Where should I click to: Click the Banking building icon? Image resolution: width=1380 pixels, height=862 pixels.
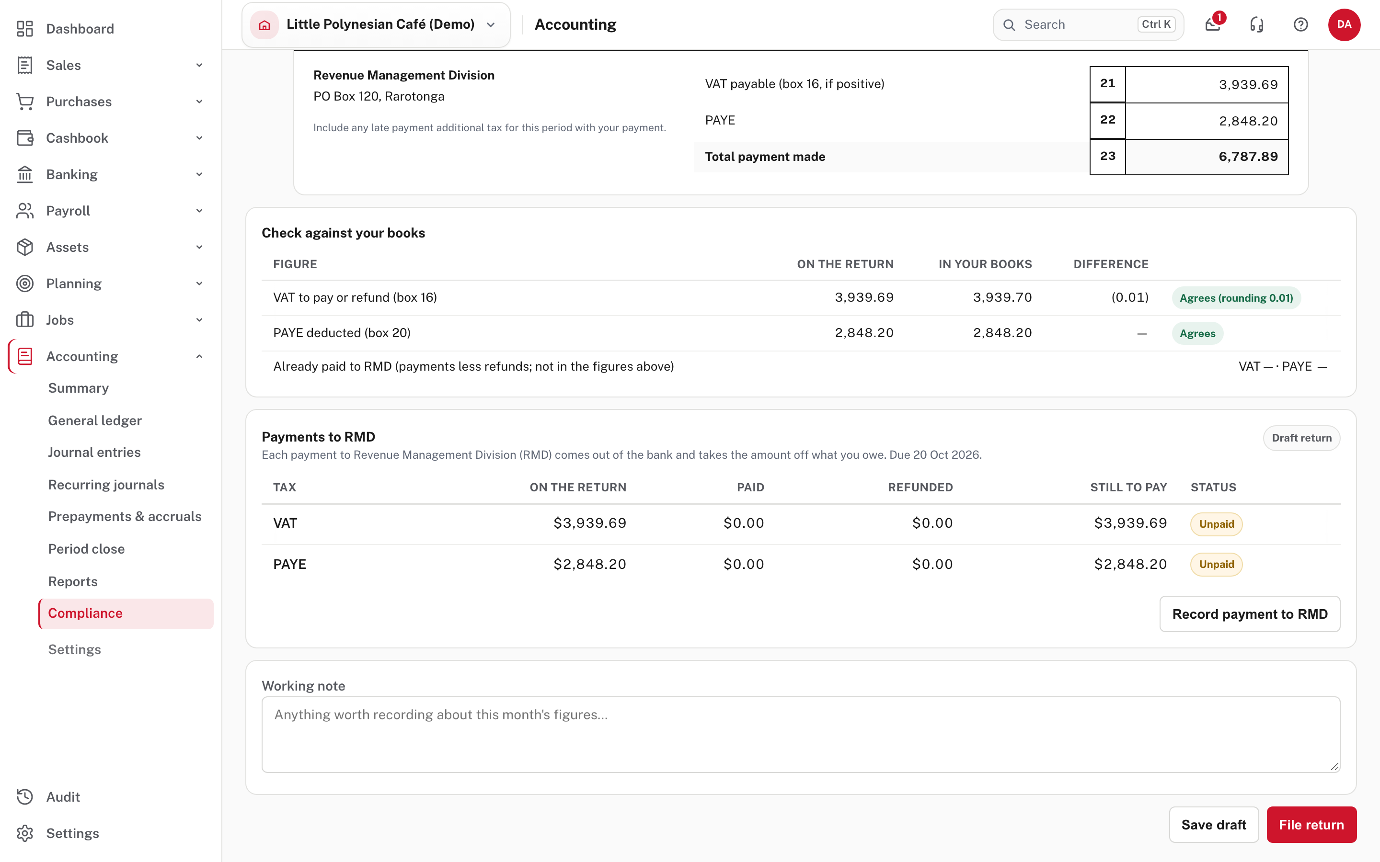[x=24, y=174]
